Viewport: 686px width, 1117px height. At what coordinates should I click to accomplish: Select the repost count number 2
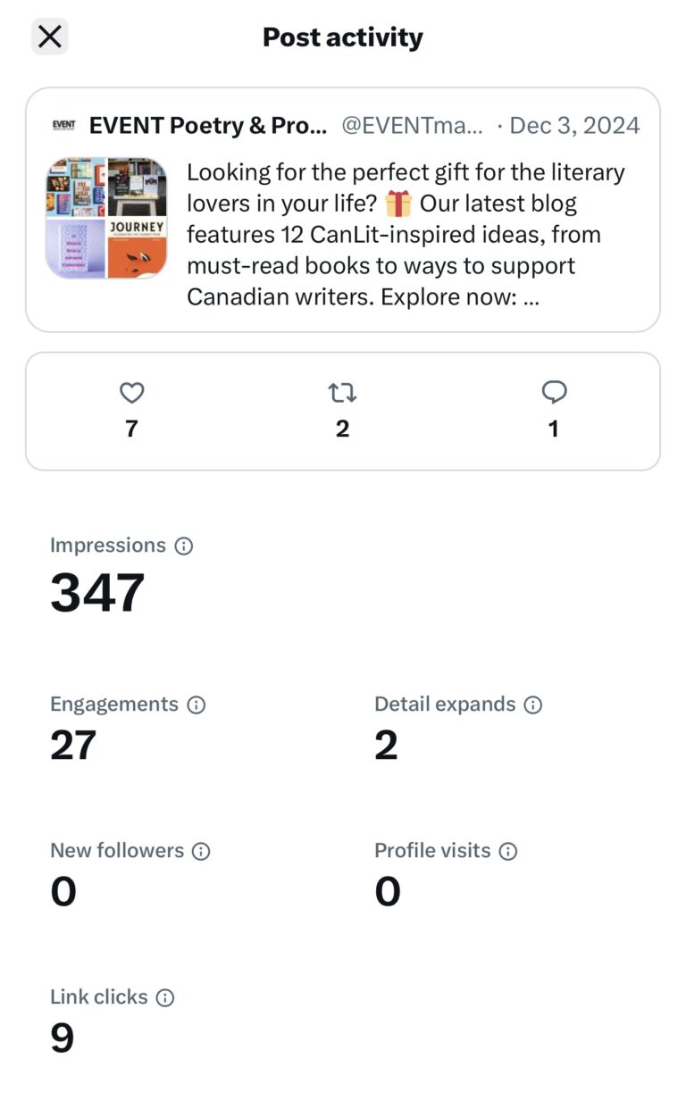tap(342, 429)
